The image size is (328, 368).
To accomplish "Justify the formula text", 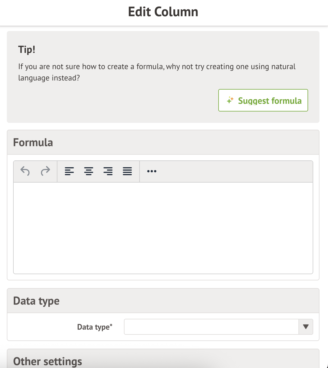I will point(127,171).
